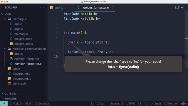188x106 pixels.
Task: Collapse the massive-communication folder
Action: [5, 49]
